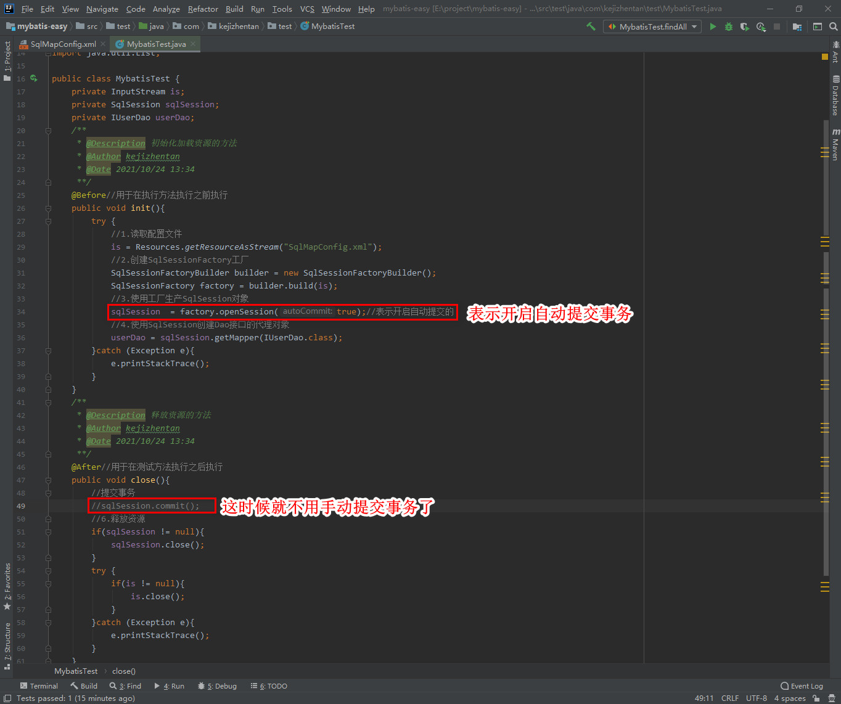The width and height of the screenshot is (841, 704).
Task: Click the run class gutter icon on line 16
Action: (34, 78)
